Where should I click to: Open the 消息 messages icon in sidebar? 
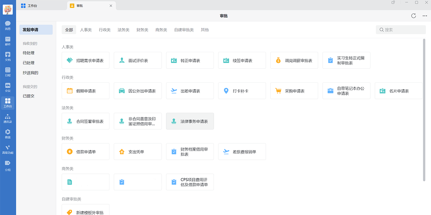[x=8, y=25]
